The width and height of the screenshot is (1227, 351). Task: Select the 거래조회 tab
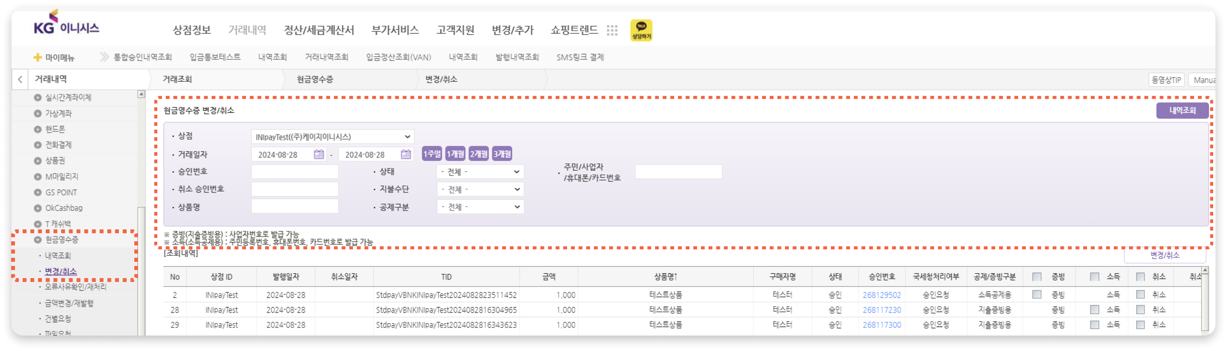[x=177, y=79]
